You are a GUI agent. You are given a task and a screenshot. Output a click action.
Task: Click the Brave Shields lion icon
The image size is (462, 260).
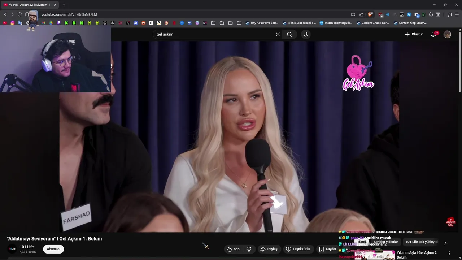[x=370, y=14]
